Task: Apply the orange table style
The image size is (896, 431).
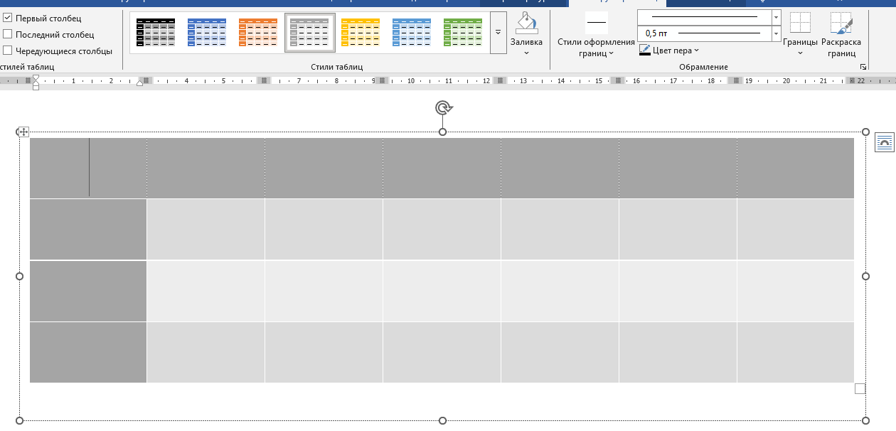Action: (x=258, y=33)
